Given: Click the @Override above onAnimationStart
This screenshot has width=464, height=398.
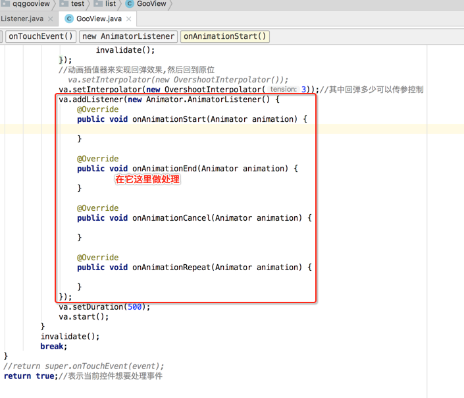Looking at the screenshot, I should [x=97, y=109].
